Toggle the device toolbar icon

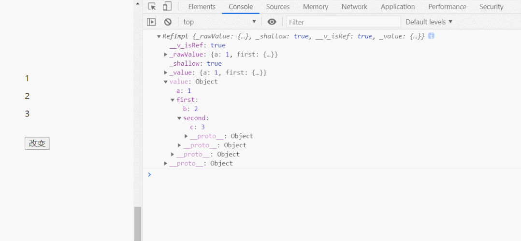click(167, 7)
